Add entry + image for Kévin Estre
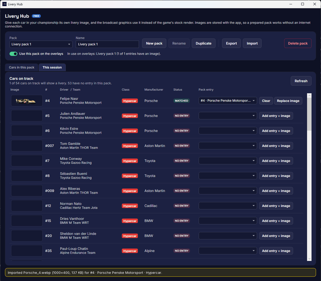This screenshot has width=321, height=281. 276,130
